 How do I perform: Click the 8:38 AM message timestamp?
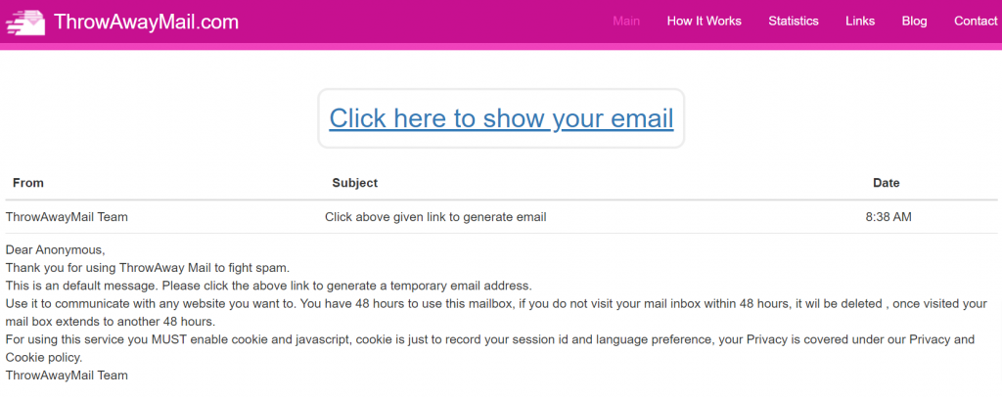click(x=888, y=217)
